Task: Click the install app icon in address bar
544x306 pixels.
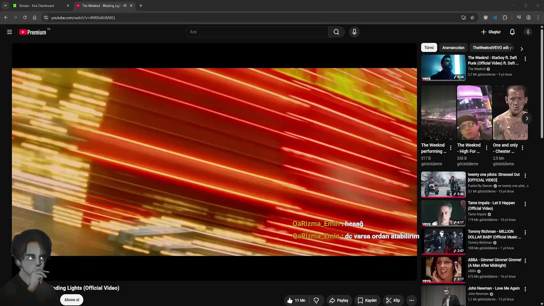Action: (x=464, y=17)
